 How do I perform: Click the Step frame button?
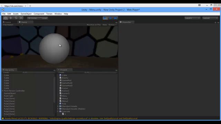[115, 18]
